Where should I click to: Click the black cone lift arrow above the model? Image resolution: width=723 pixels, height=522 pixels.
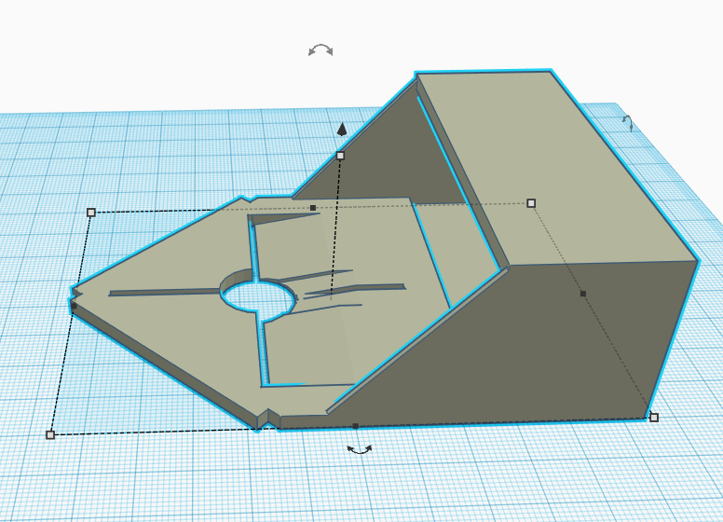pos(342,130)
